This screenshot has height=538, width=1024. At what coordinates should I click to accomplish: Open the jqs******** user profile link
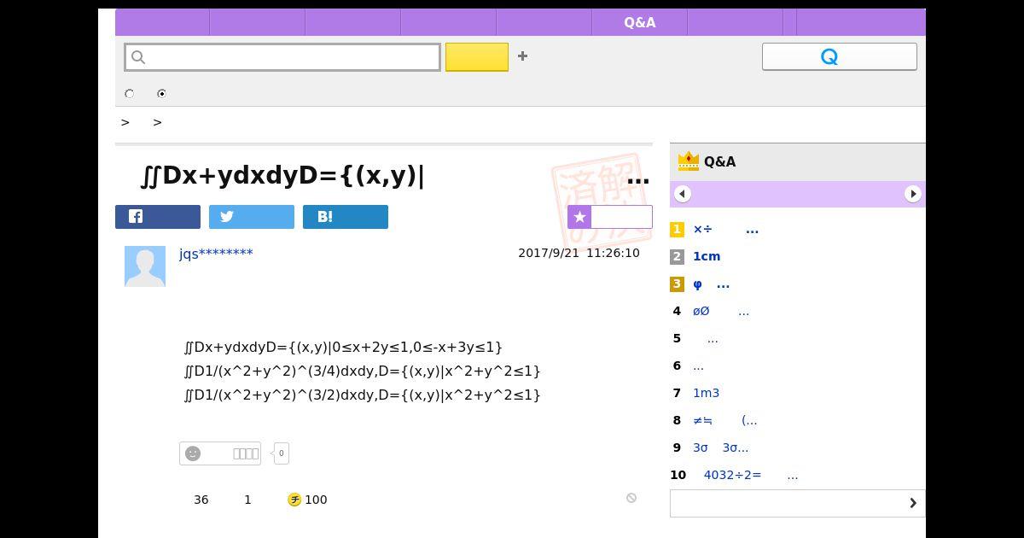click(x=216, y=253)
